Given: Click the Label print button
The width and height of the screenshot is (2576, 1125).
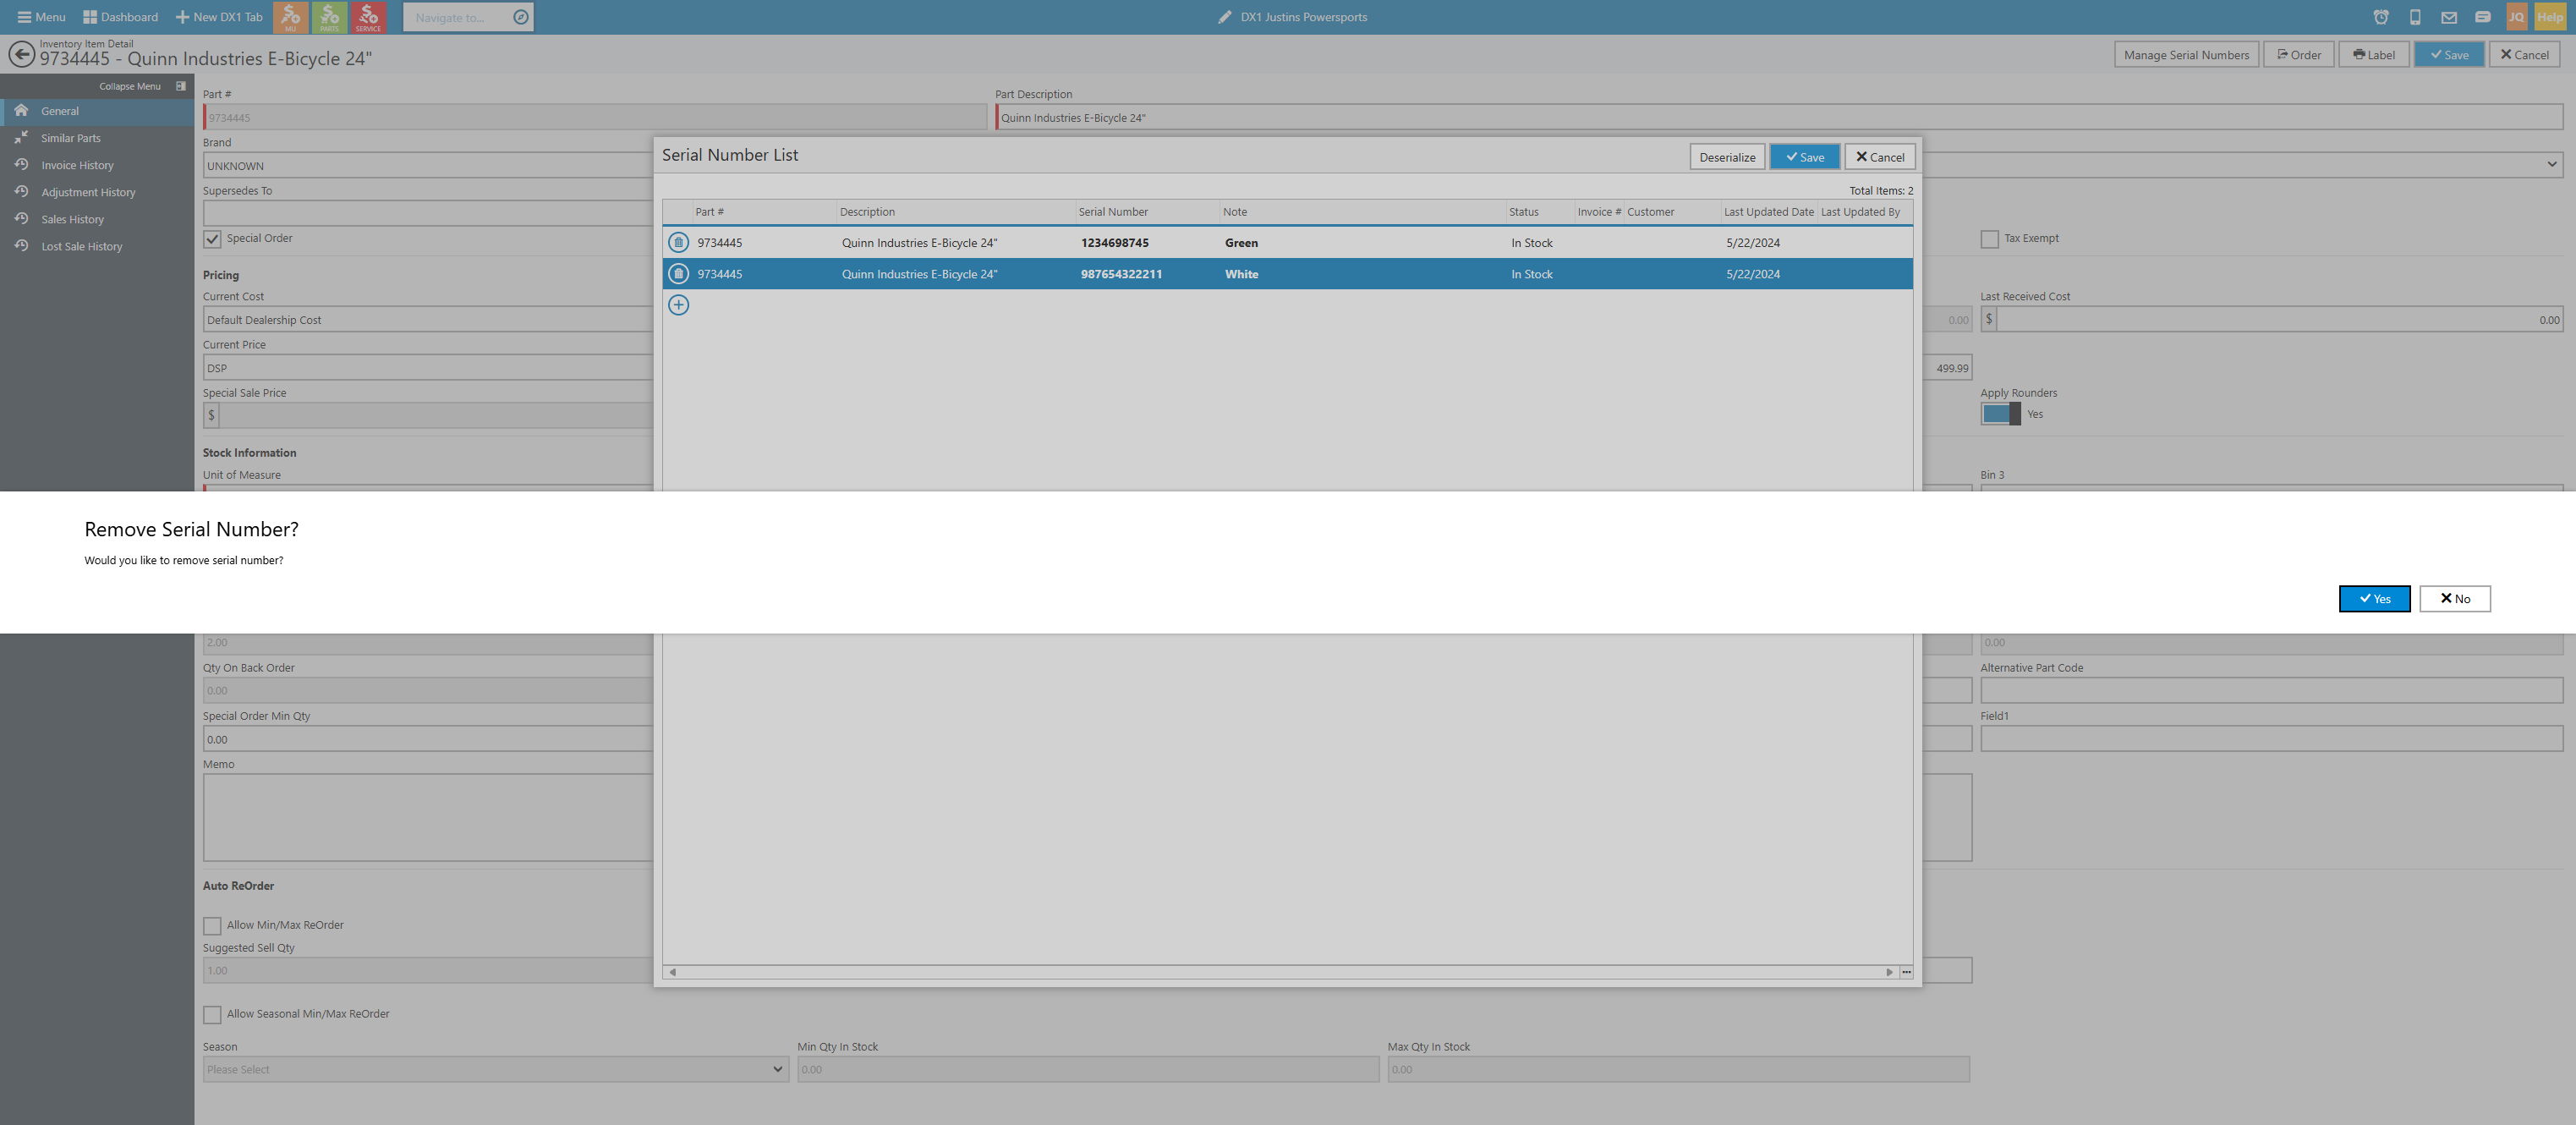Looking at the screenshot, I should click(x=2373, y=54).
